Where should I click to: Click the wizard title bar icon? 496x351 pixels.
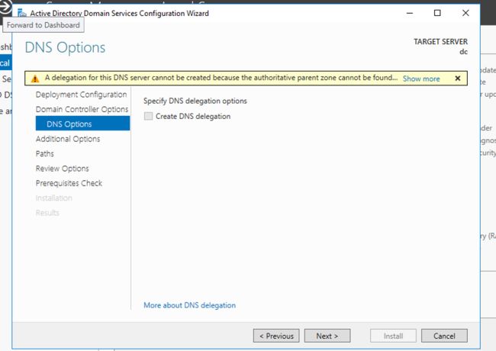(x=22, y=13)
